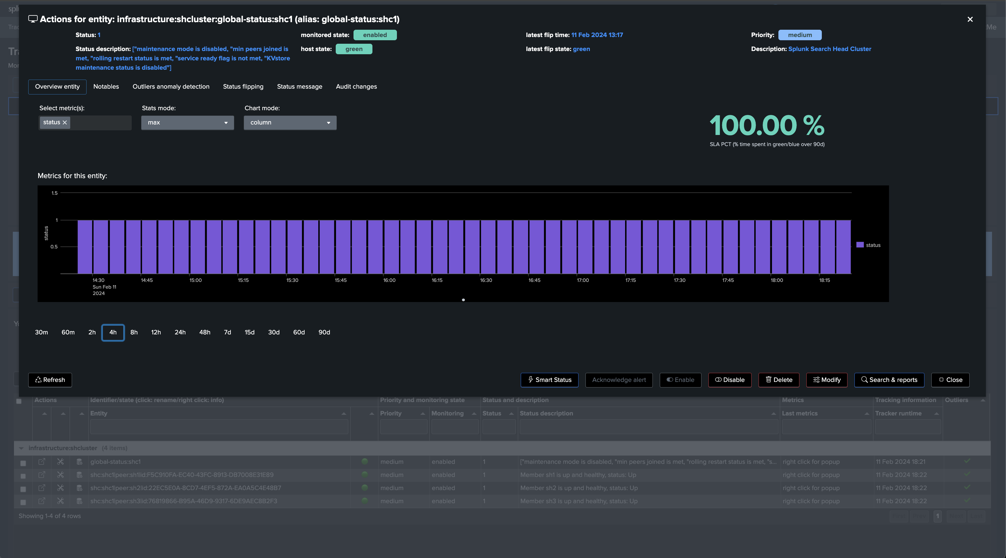Open Search & reports magnifier button
The width and height of the screenshot is (1006, 558).
889,380
